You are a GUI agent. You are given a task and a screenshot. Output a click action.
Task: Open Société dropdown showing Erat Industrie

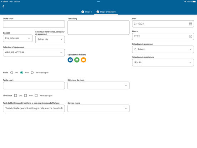[x=17, y=38]
